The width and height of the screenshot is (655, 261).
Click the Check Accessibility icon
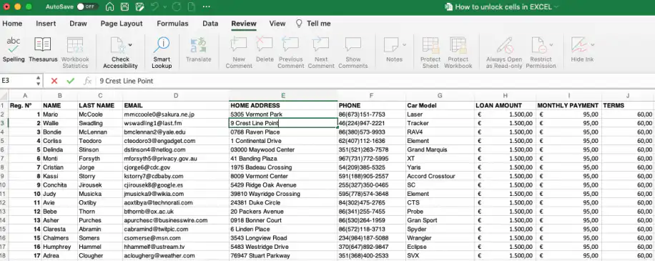[117, 45]
